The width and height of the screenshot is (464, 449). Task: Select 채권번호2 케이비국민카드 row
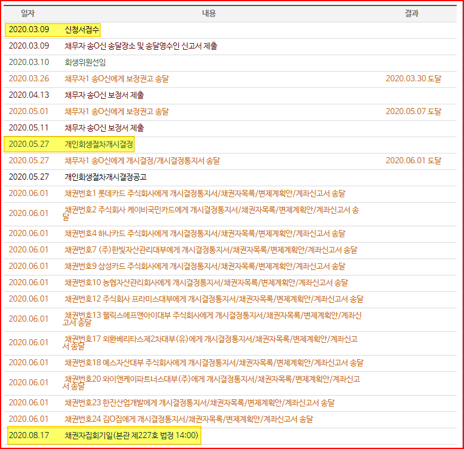[x=230, y=214]
